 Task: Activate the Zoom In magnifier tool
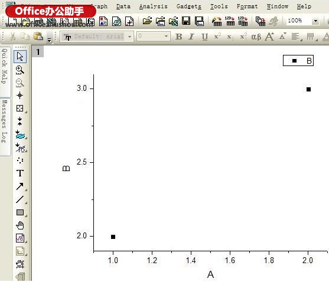point(20,70)
